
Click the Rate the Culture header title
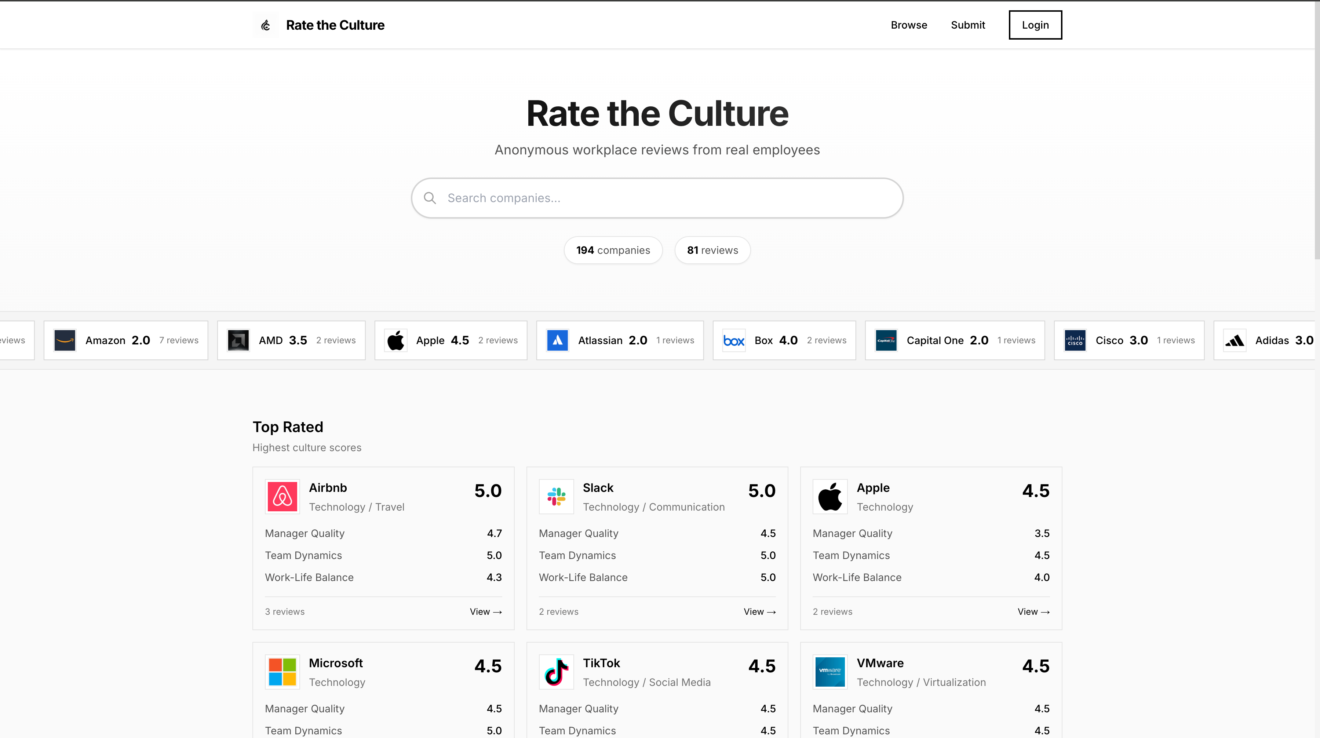[335, 25]
